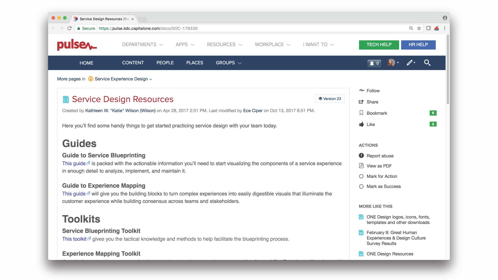Click the document icon next to ONE Design logos
The image size is (498, 280).
361,217
